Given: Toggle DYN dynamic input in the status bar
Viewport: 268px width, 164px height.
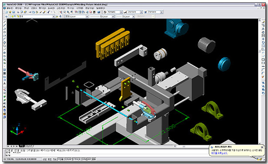Looking at the screenshot, I should pos(84,160).
